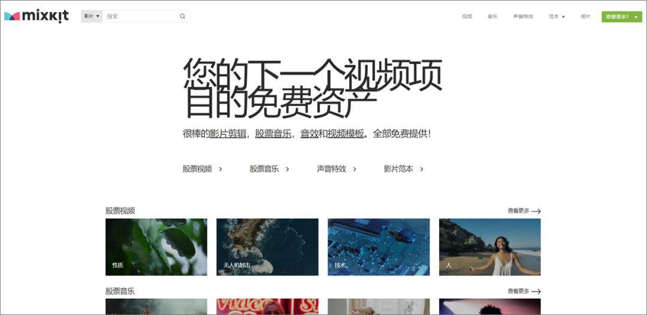Expand the 范本 navigation dropdown
Screen dimensions: 647x315
pos(557,17)
